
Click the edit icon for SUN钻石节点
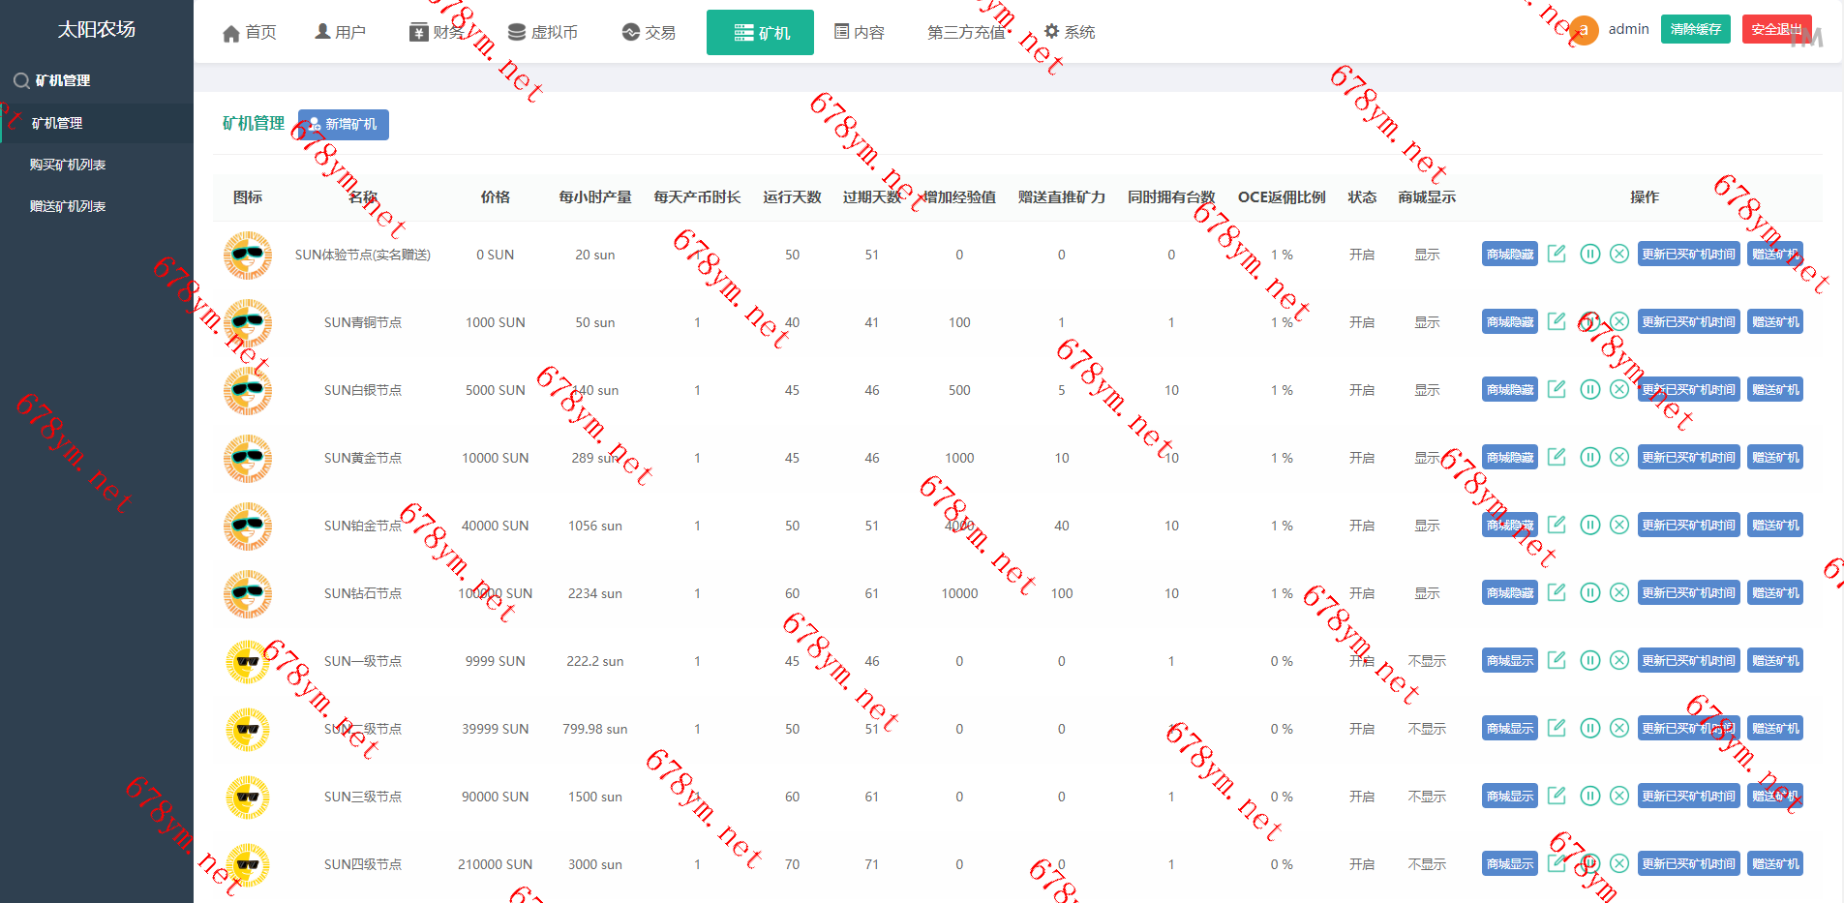pos(1557,592)
